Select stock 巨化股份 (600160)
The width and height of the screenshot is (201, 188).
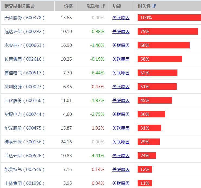pyautogui.click(x=24, y=101)
